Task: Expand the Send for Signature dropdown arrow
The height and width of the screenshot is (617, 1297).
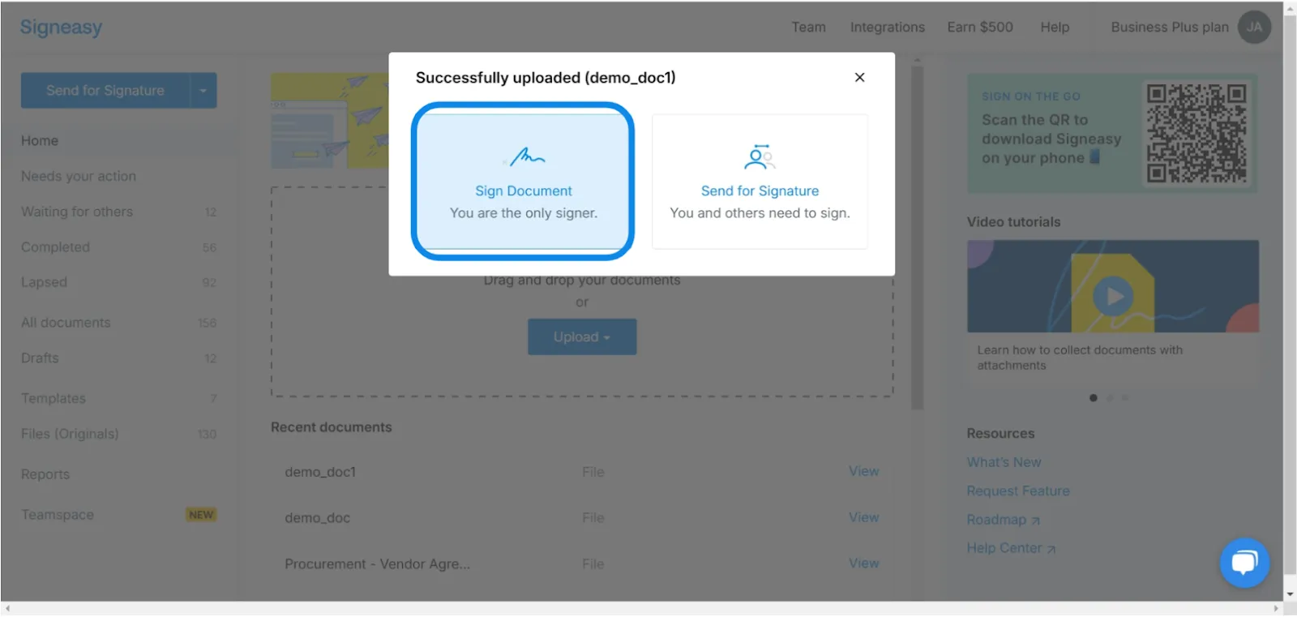Action: tap(203, 91)
